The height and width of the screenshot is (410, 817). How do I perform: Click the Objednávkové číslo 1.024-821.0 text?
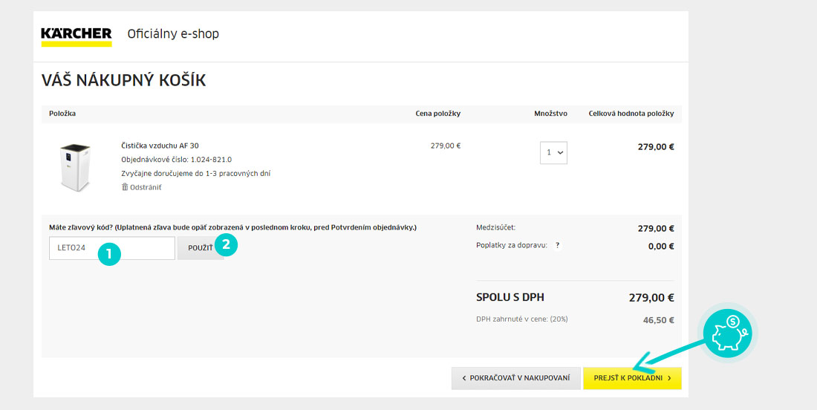click(176, 160)
